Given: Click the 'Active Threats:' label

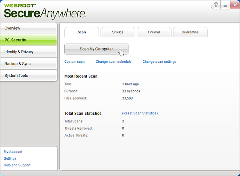Looking at the screenshot, I should (76, 135).
